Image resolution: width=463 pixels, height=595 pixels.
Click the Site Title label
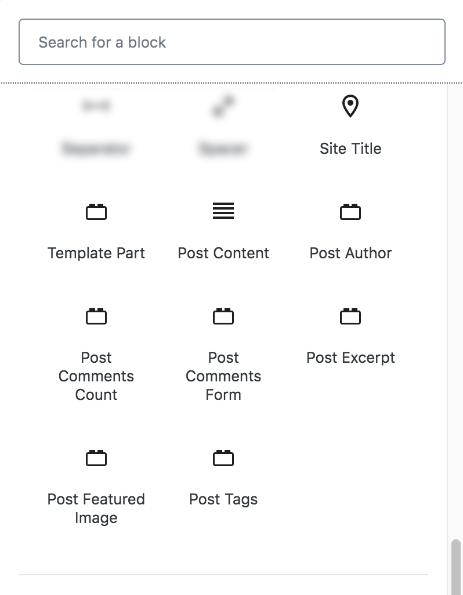click(x=350, y=149)
